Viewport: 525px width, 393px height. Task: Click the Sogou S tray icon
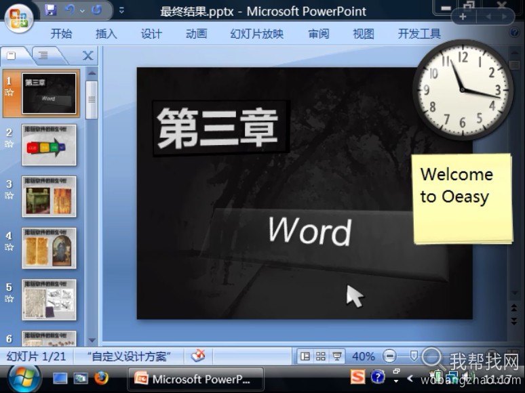click(357, 377)
